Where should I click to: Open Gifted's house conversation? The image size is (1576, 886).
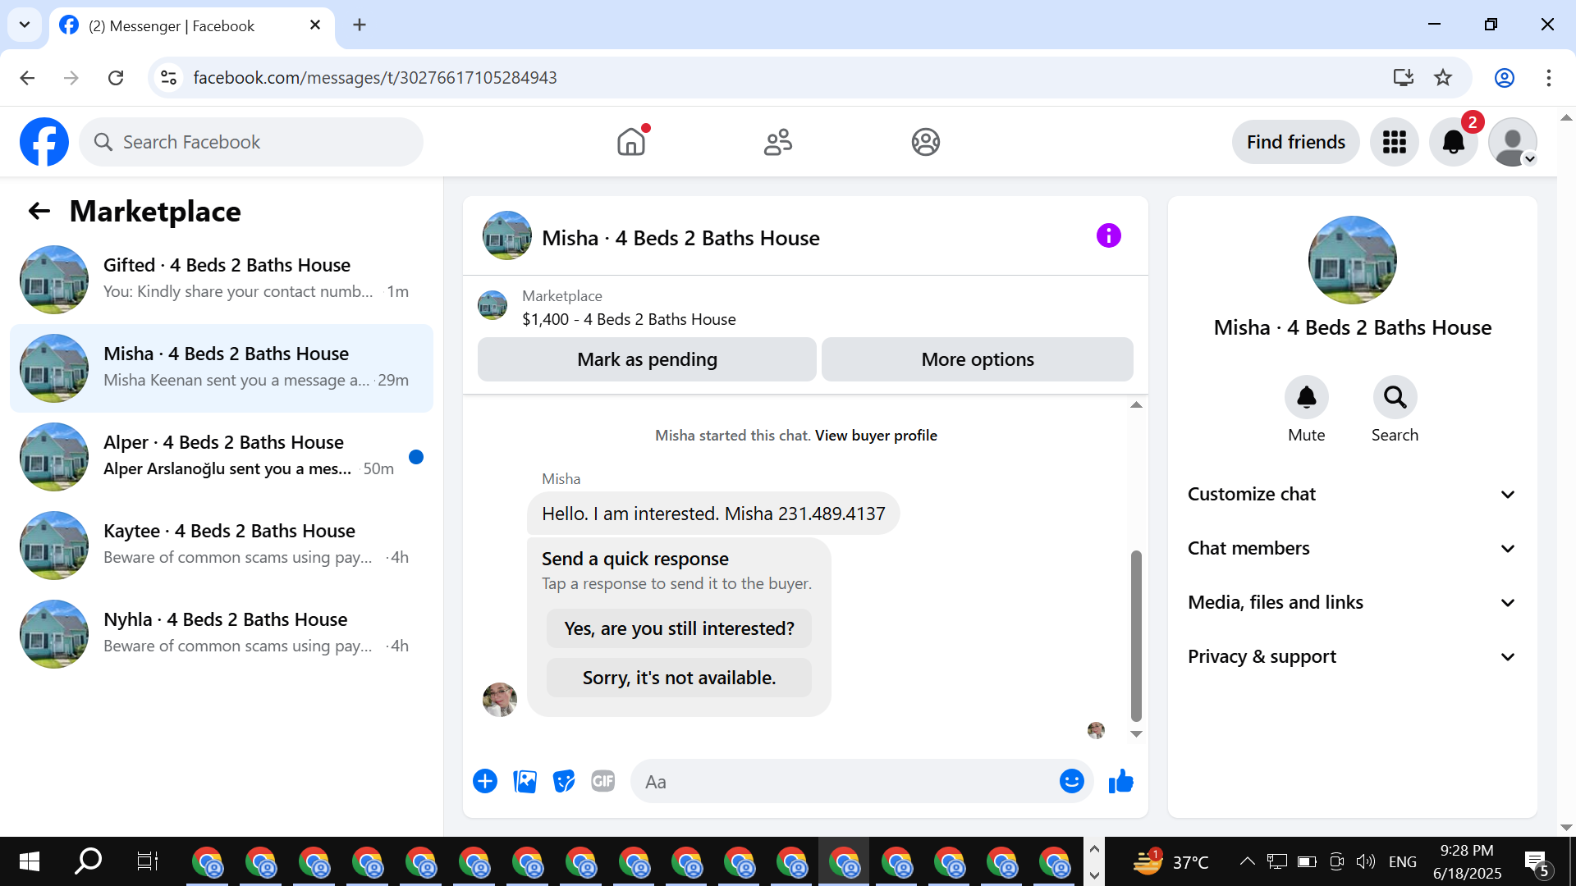(x=222, y=279)
